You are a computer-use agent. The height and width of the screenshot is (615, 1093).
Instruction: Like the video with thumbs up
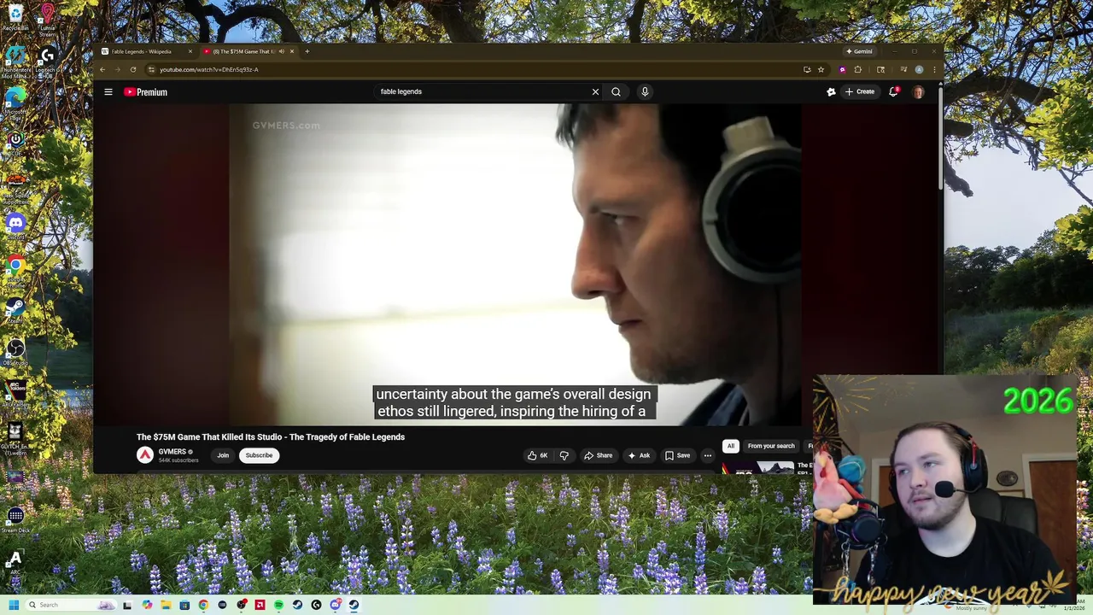[x=538, y=455]
